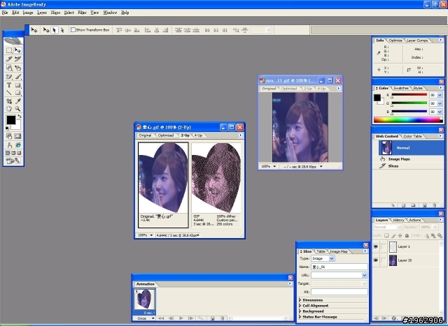The image size is (448, 326).
Task: Open the Filter menu
Action: (83, 13)
